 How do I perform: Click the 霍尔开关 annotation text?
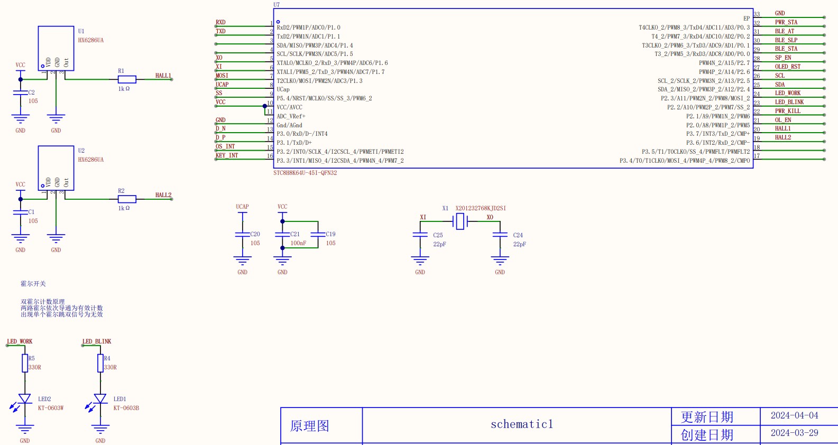33,284
